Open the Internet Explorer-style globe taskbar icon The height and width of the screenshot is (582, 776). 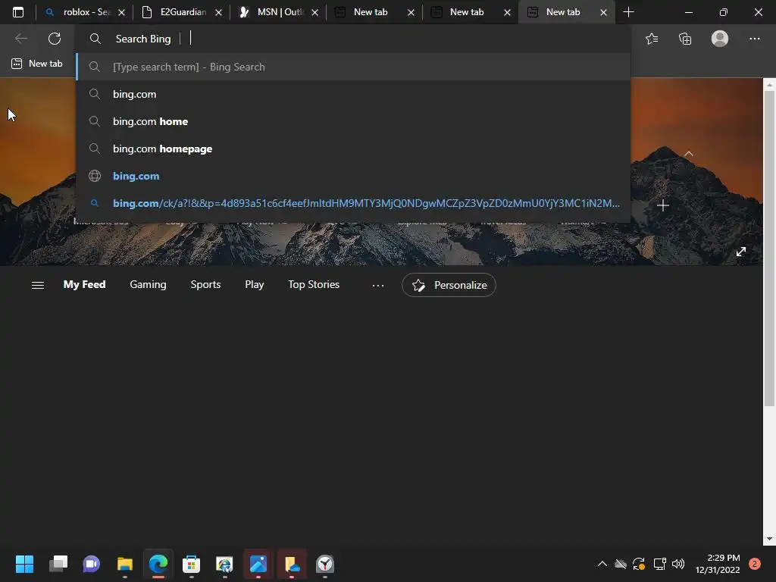point(224,564)
